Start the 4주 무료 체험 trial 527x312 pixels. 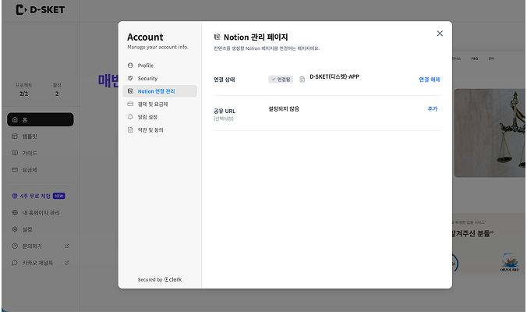point(35,196)
